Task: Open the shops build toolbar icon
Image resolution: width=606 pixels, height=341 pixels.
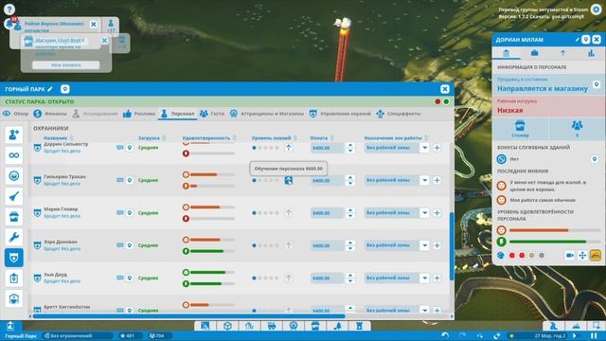Action: point(315,326)
